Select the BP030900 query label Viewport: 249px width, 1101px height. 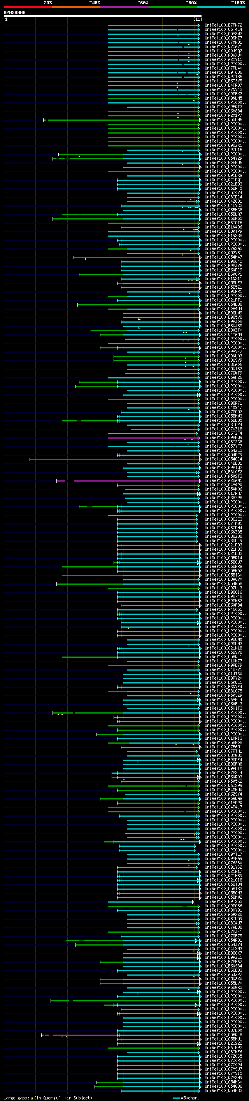[x=14, y=13]
